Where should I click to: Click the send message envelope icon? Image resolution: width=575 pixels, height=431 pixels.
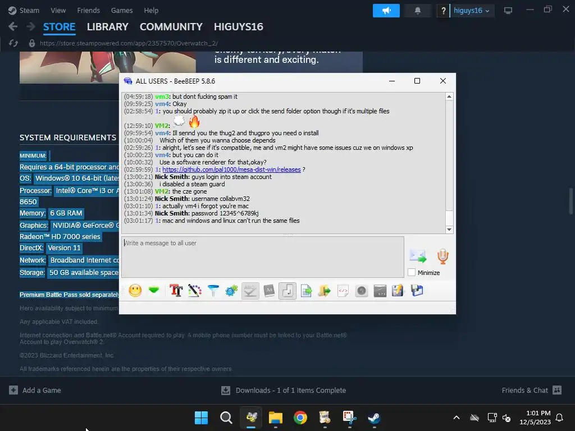tap(418, 256)
